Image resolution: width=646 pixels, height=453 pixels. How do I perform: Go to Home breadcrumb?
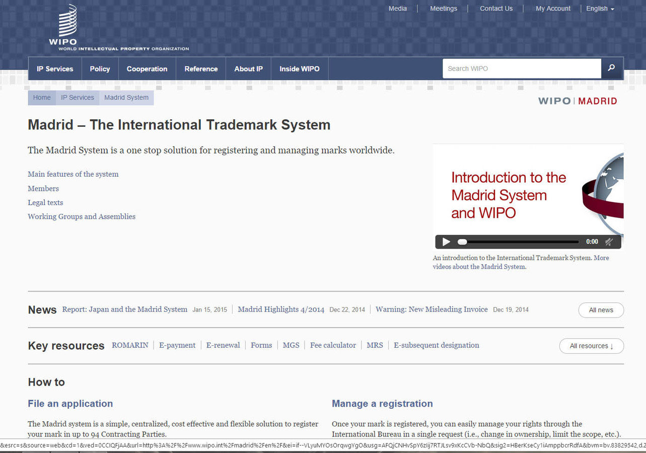click(x=42, y=98)
